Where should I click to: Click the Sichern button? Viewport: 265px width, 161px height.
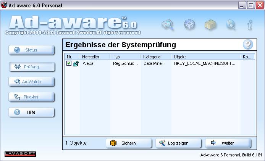click(129, 143)
